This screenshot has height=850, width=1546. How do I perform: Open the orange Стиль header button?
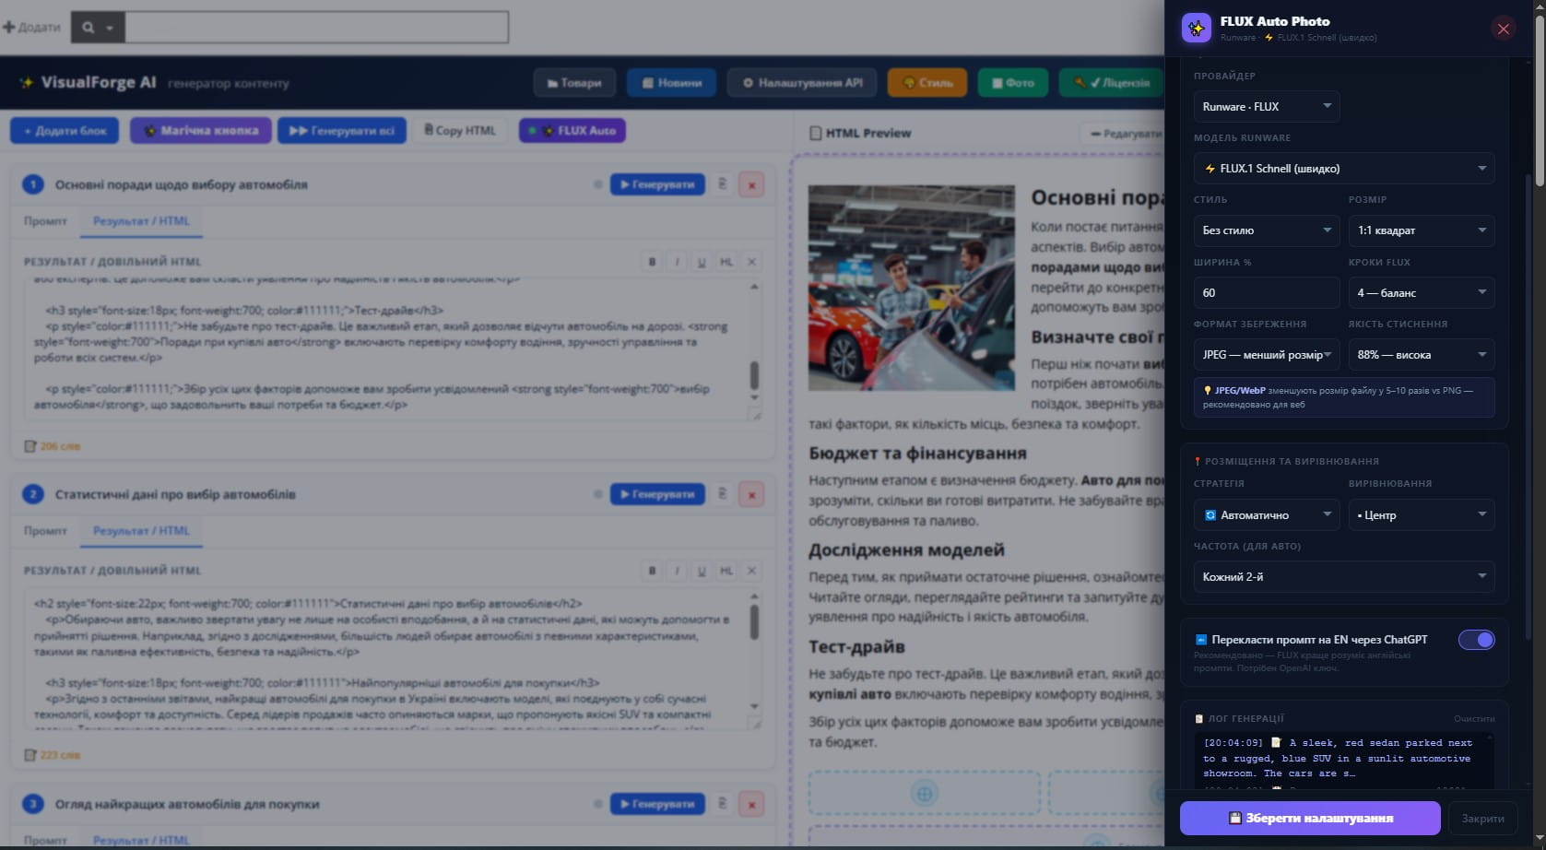(927, 83)
